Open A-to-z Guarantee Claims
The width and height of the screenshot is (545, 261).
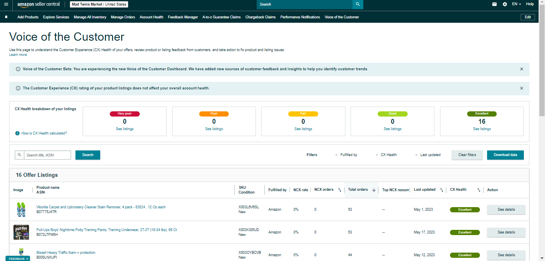(x=222, y=17)
